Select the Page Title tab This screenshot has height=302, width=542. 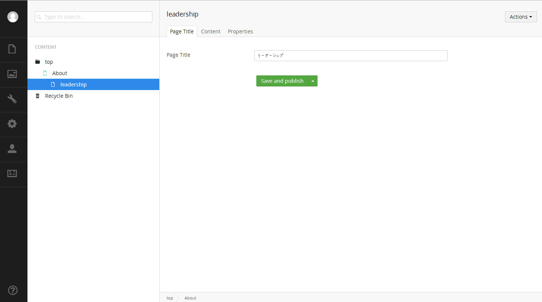point(182,31)
